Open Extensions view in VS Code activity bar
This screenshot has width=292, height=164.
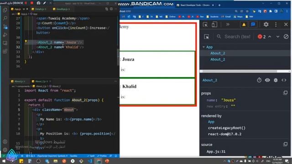click(x=5, y=51)
